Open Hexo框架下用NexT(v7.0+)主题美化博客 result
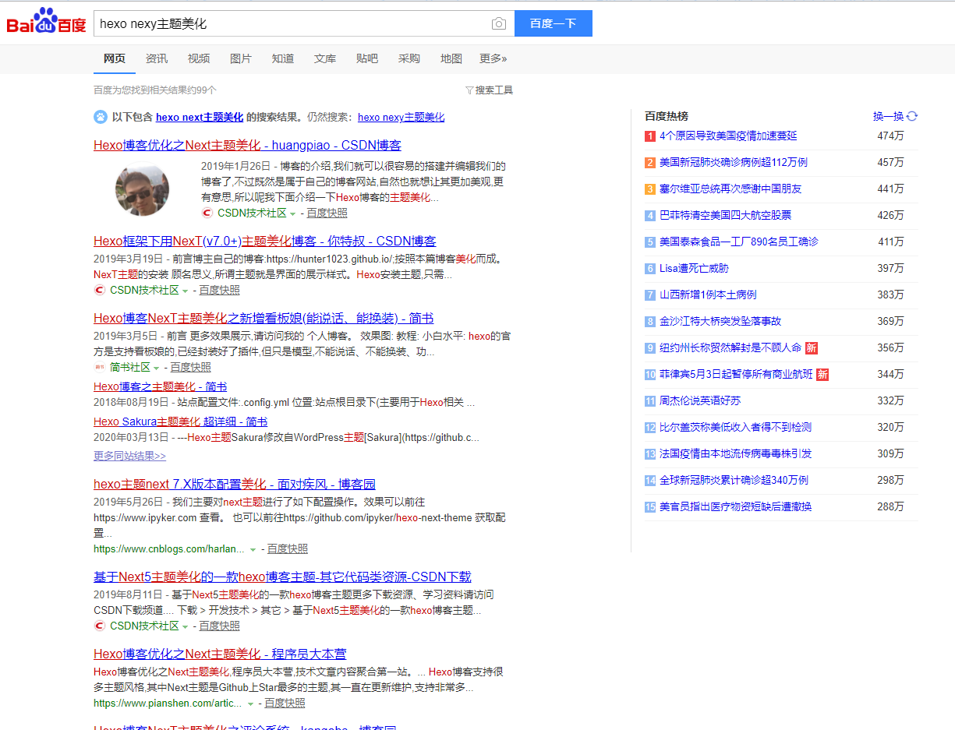Image resolution: width=955 pixels, height=730 pixels. (x=265, y=241)
